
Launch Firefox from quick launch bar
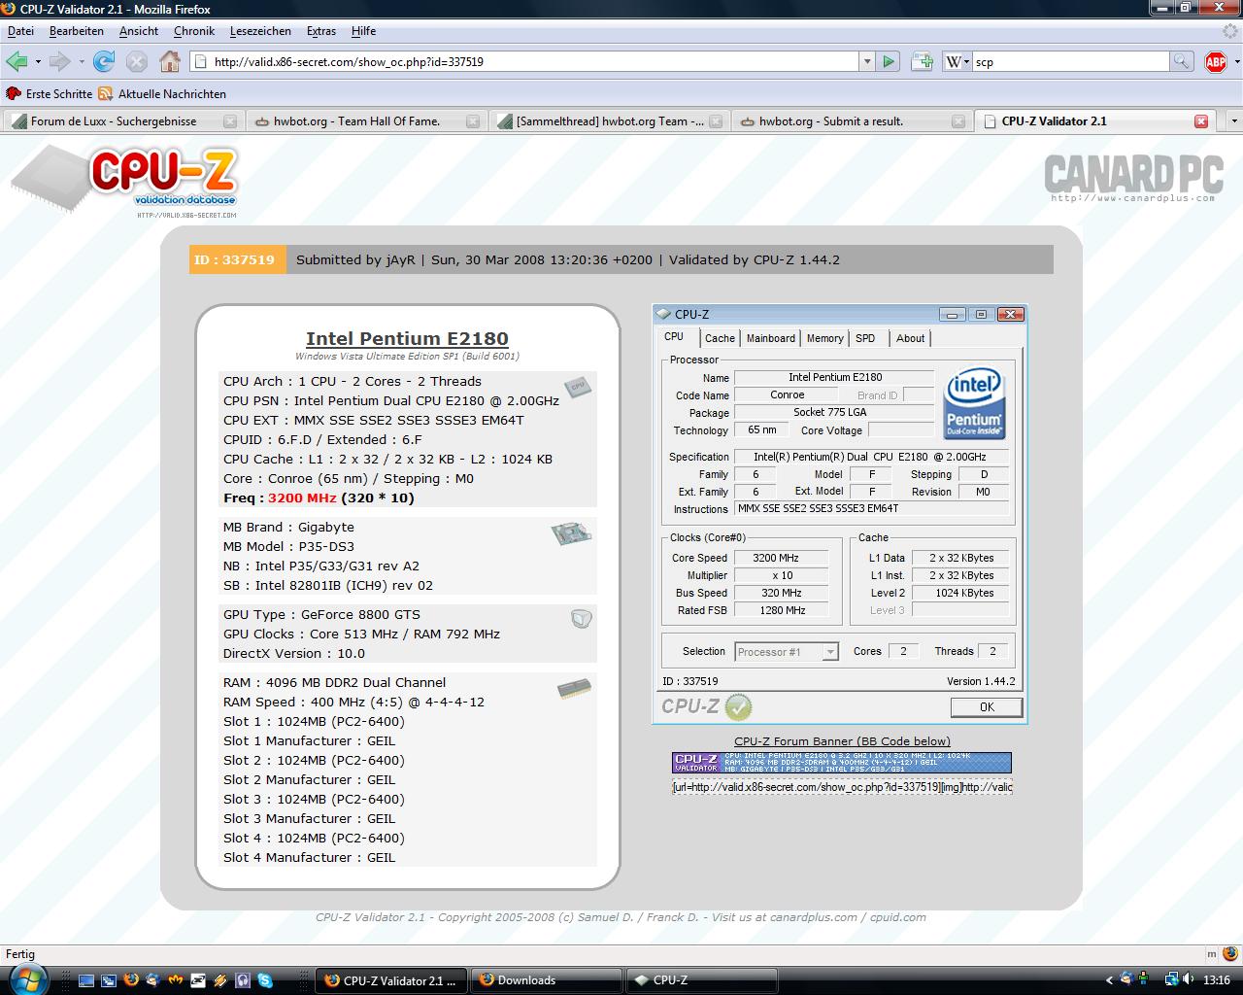click(131, 980)
